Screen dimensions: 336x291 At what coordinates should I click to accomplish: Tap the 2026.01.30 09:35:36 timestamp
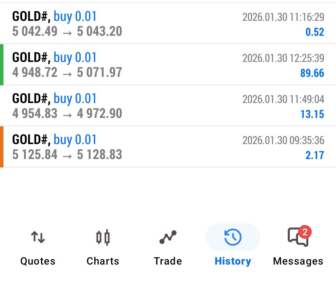pyautogui.click(x=283, y=140)
